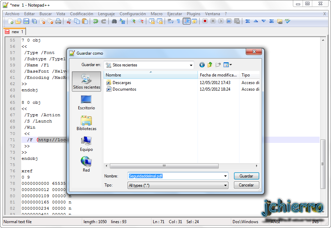Click the Close All documents toolbar icon
This screenshot has height=228, width=331.
pos(50,21)
